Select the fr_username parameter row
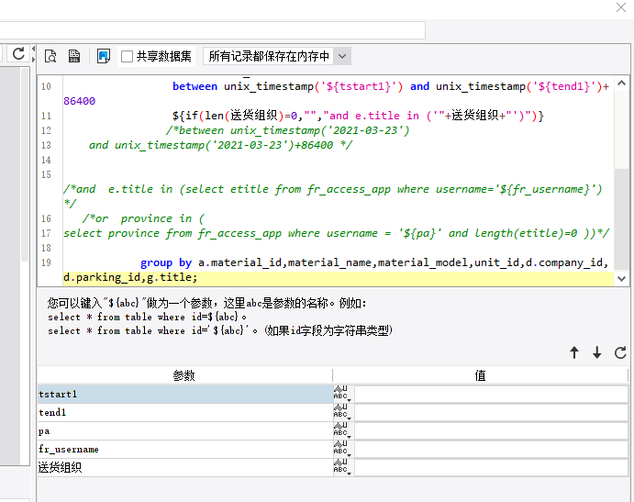The height and width of the screenshot is (502, 634). pos(184,450)
